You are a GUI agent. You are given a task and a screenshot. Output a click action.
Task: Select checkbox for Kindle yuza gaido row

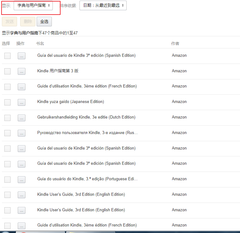(x=7, y=102)
